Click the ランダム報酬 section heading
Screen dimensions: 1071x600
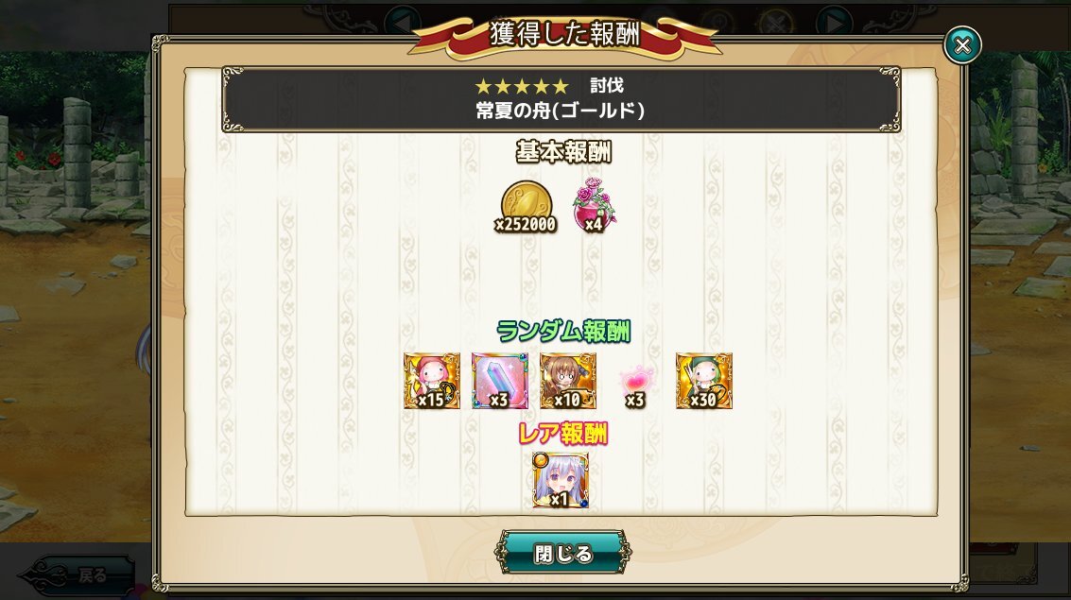563,331
